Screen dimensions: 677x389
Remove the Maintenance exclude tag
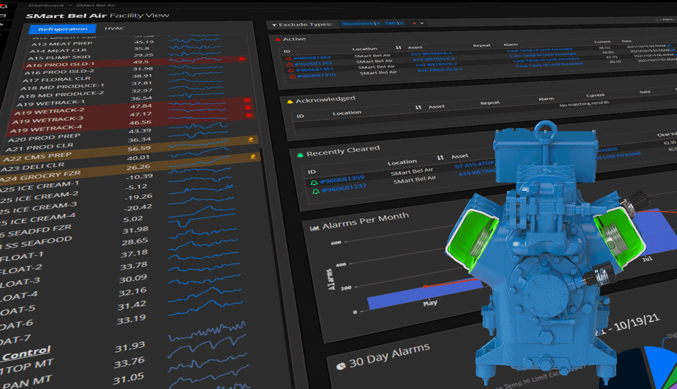377,23
